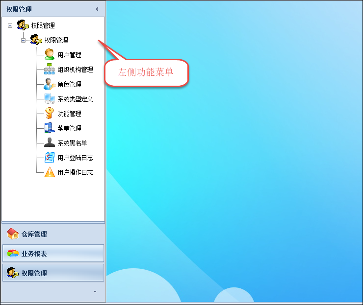Click the 角色管理 role key icon
The image size is (363, 305).
pos(50,84)
